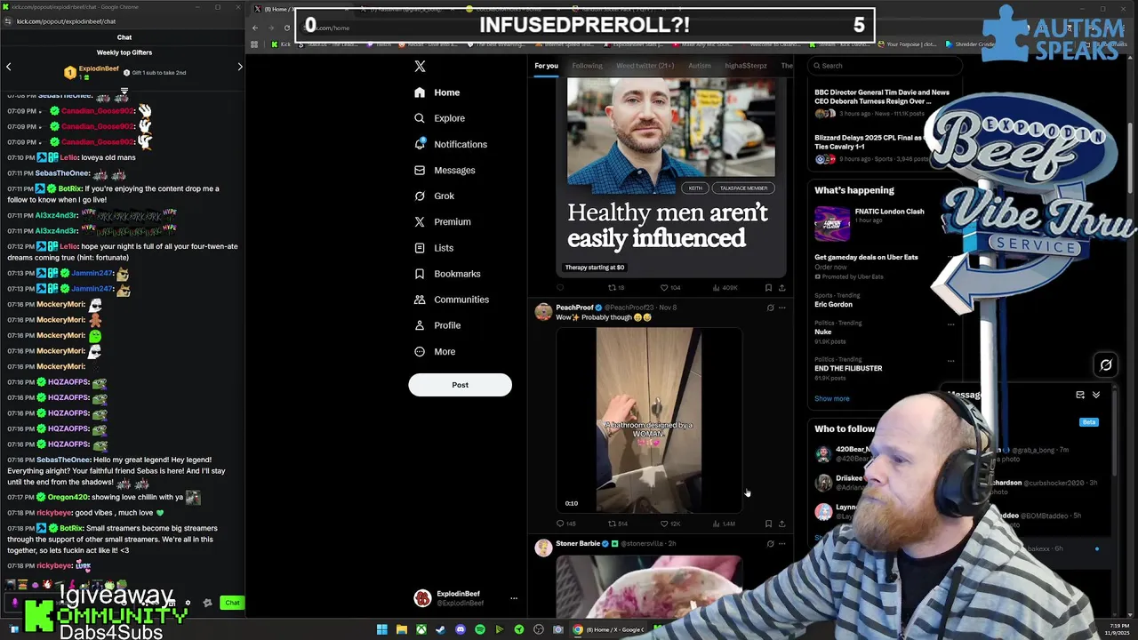Click the Post button
Screen dimensions: 1138x640
tap(460, 385)
